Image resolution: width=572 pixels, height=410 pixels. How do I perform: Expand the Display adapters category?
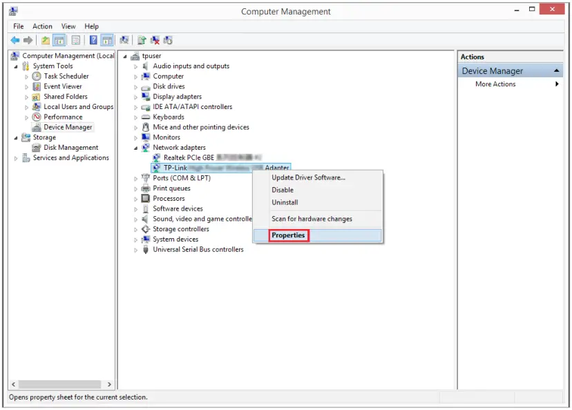[x=137, y=97]
